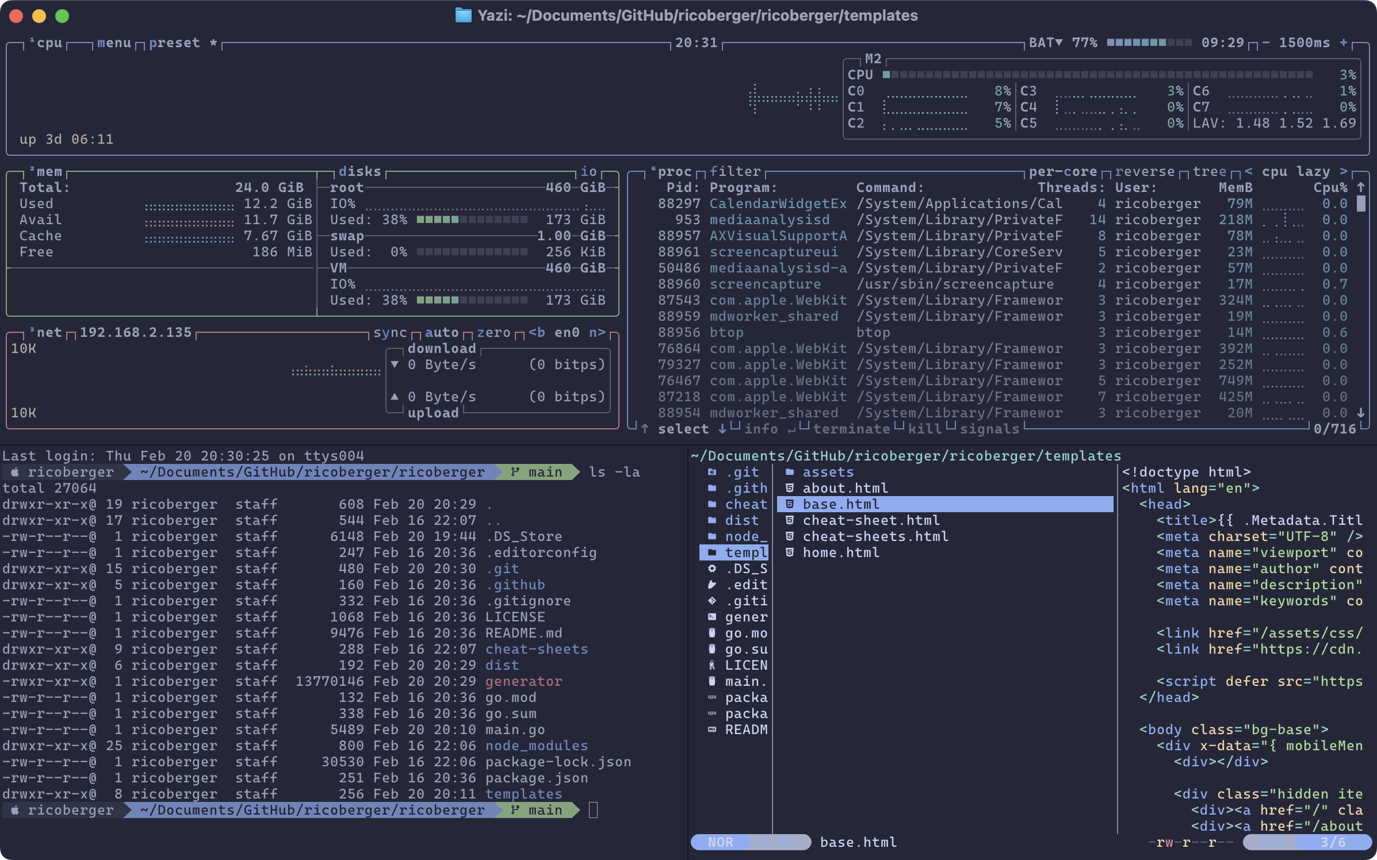Click the binary icon beside gener entry
The width and height of the screenshot is (1377, 860).
712,617
